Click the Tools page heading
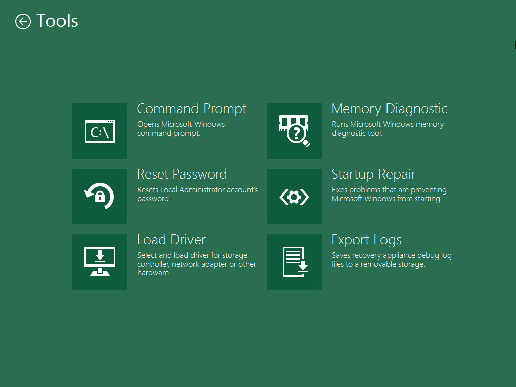 point(57,21)
